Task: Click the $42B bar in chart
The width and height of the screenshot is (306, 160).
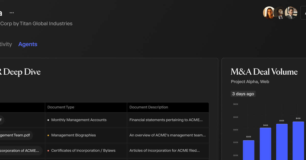Action: point(282,142)
